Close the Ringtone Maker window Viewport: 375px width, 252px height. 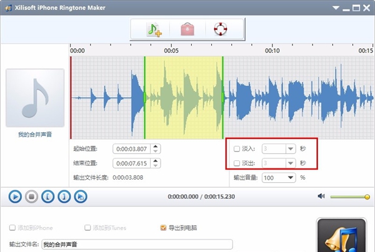coord(366,8)
